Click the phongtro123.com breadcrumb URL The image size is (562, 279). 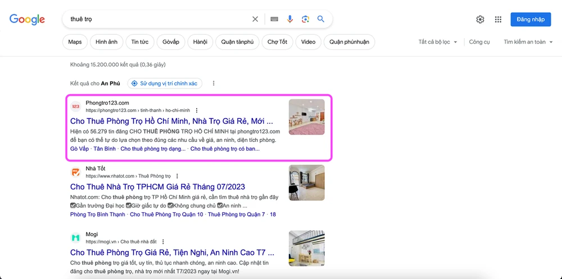pos(138,110)
